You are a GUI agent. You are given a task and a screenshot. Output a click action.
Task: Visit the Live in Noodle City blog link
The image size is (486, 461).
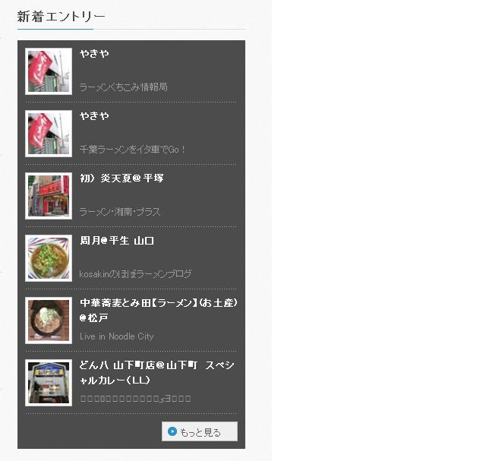pyautogui.click(x=116, y=336)
